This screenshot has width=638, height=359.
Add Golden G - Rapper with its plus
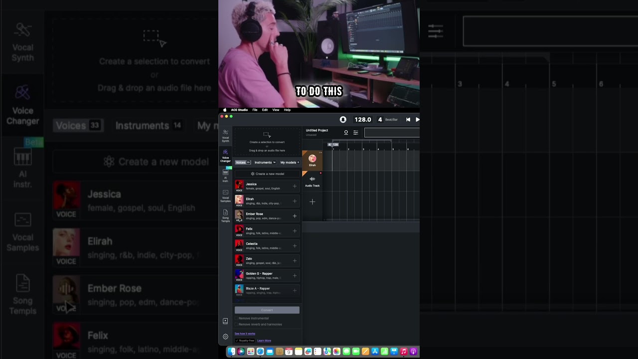295,276
